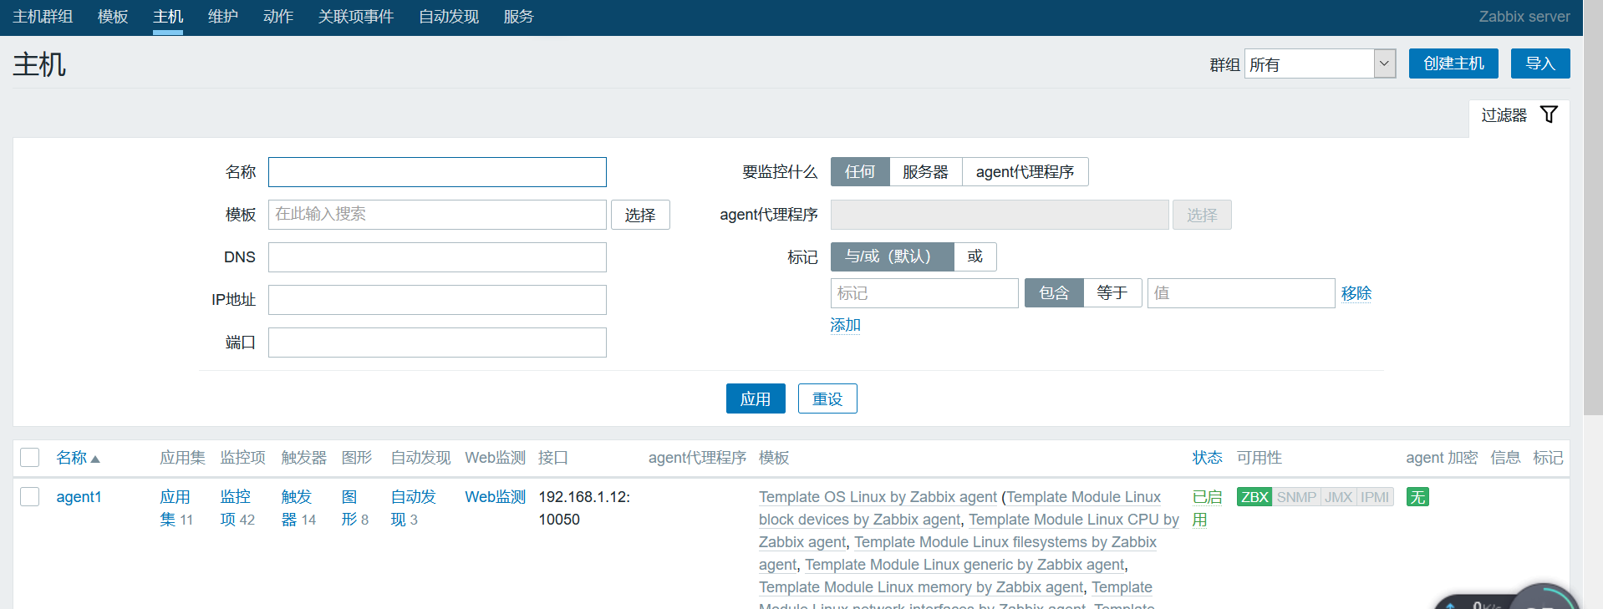Viewport: 1603px width, 609px height.
Task: Open Template Module Linux filesystems template link
Action: 1005,542
